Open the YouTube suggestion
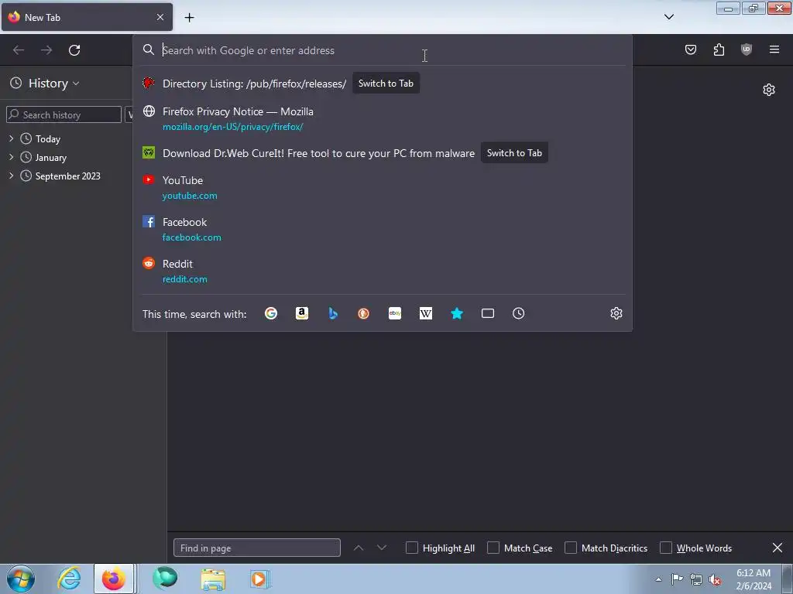The image size is (793, 594). click(x=183, y=180)
